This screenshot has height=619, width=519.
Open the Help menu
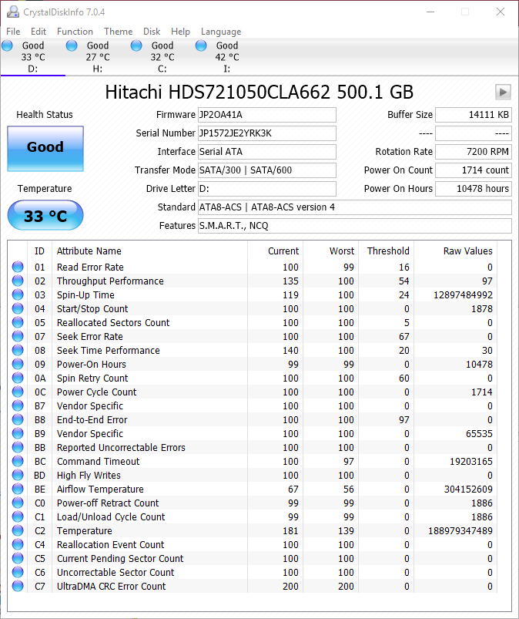[x=180, y=32]
